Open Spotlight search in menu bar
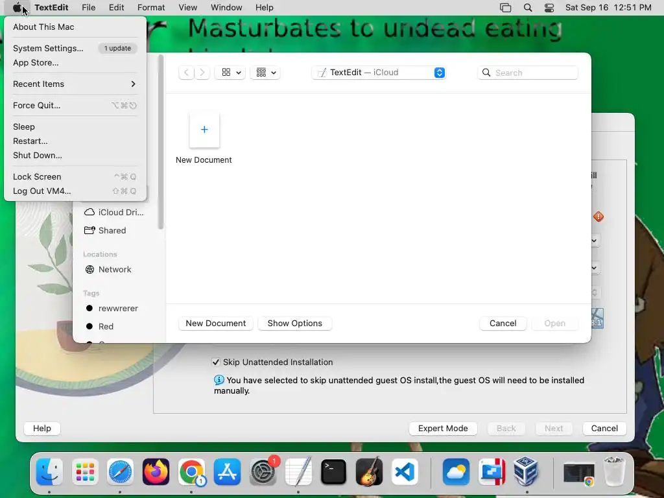664x498 pixels. point(528,8)
